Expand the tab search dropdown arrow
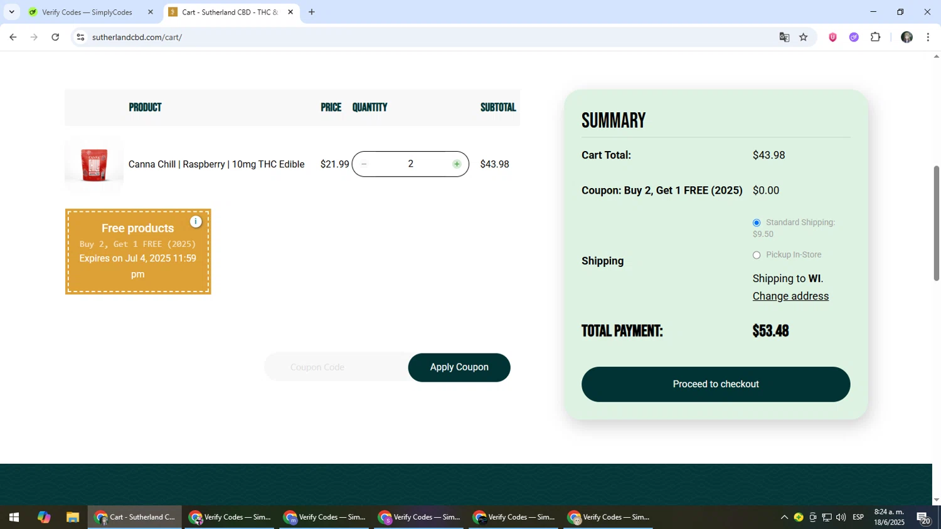941x529 pixels. [11, 12]
